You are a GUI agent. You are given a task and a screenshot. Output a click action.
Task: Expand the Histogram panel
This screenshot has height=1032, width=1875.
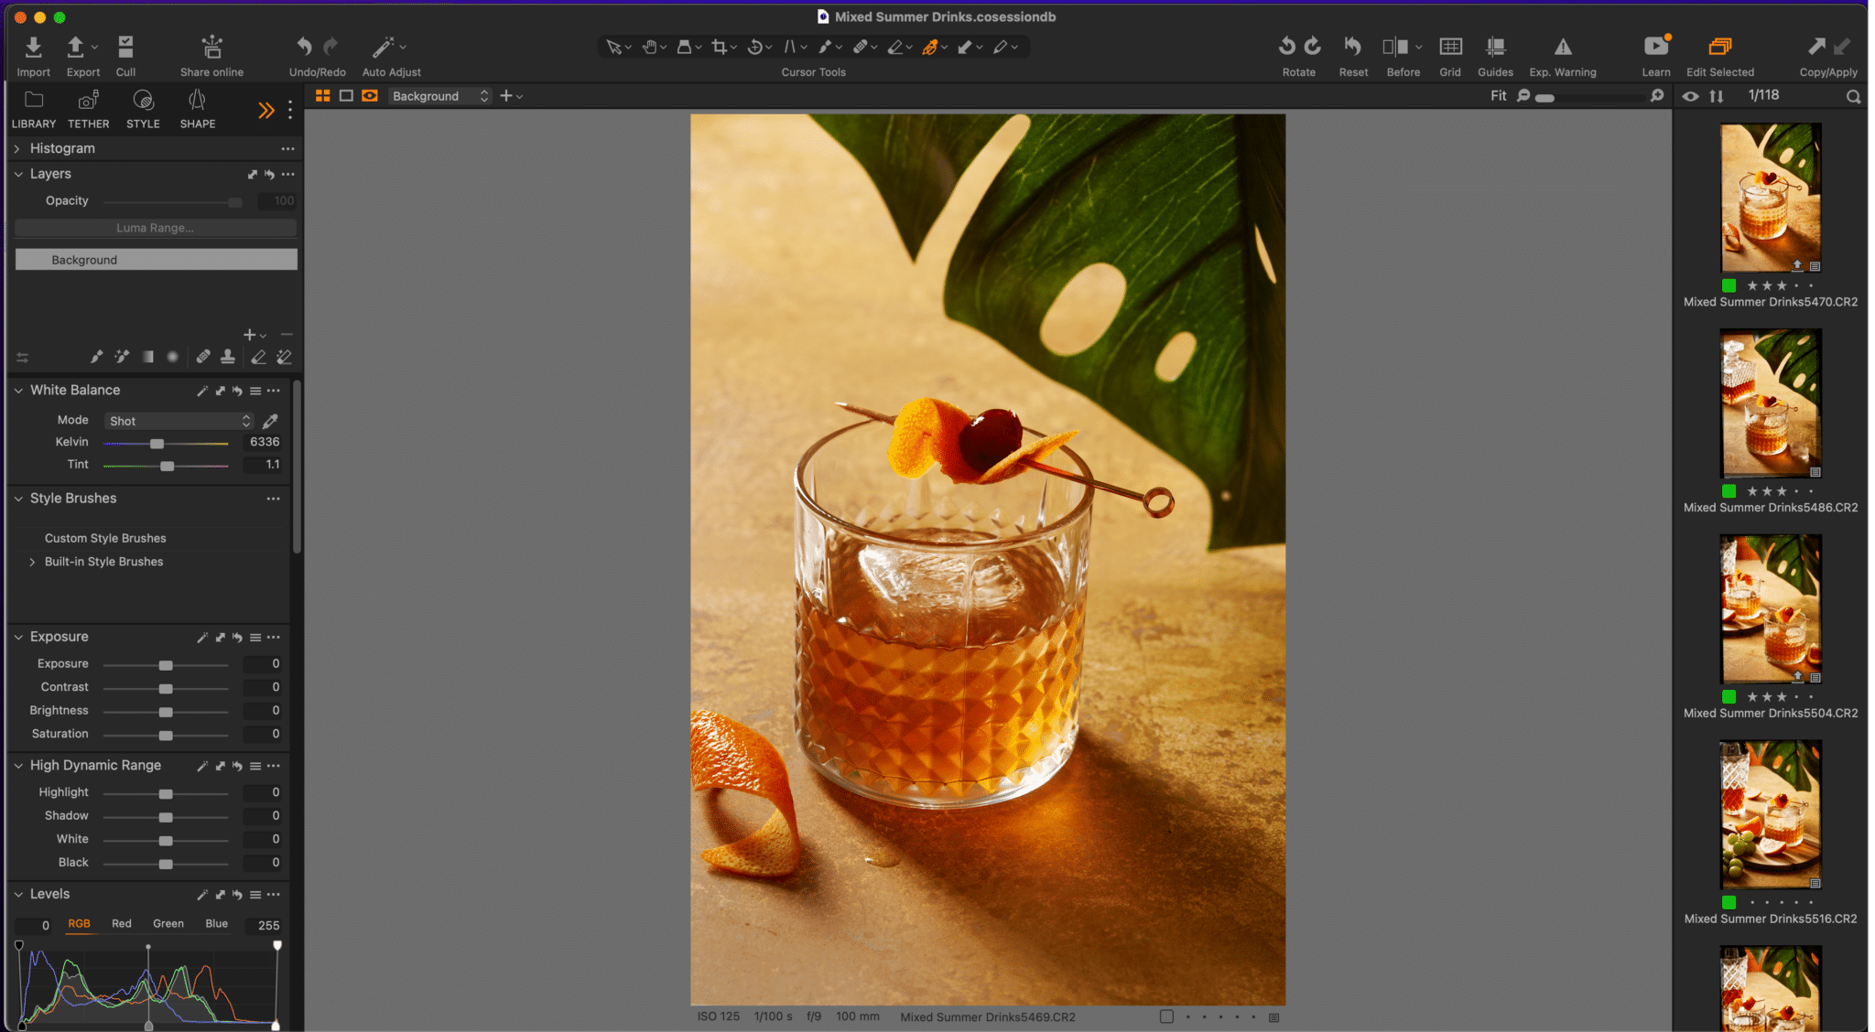click(x=17, y=148)
